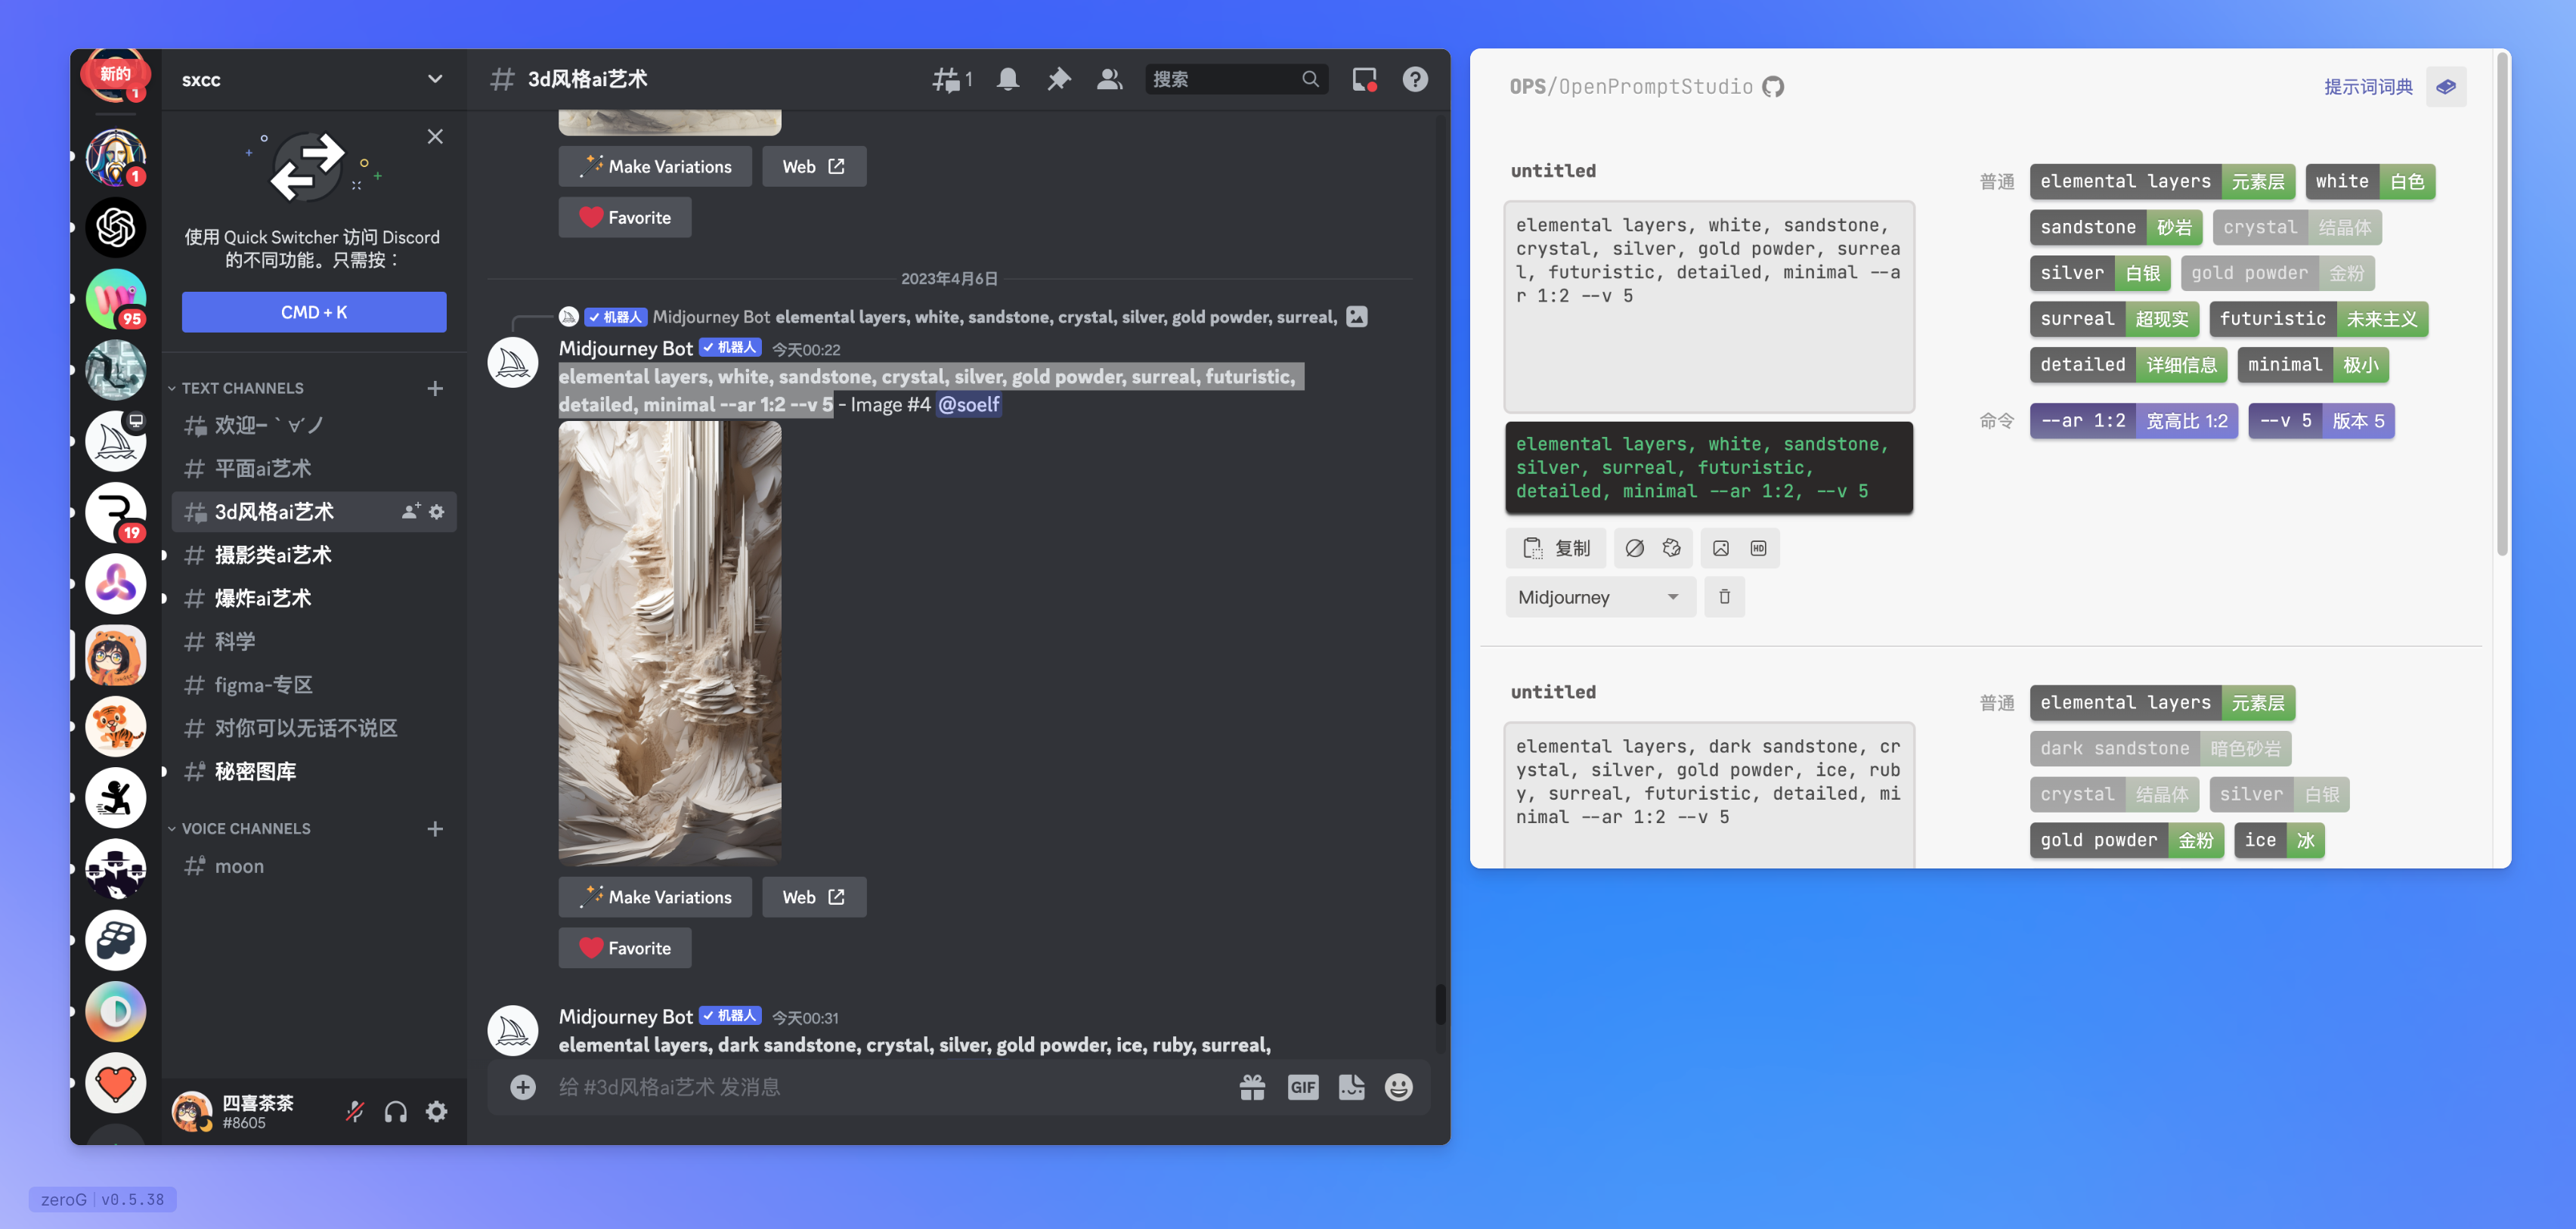Toggle the crystal 结晶体 prompt tag
Image resolution: width=2576 pixels, height=1229 pixels.
pyautogui.click(x=2296, y=227)
